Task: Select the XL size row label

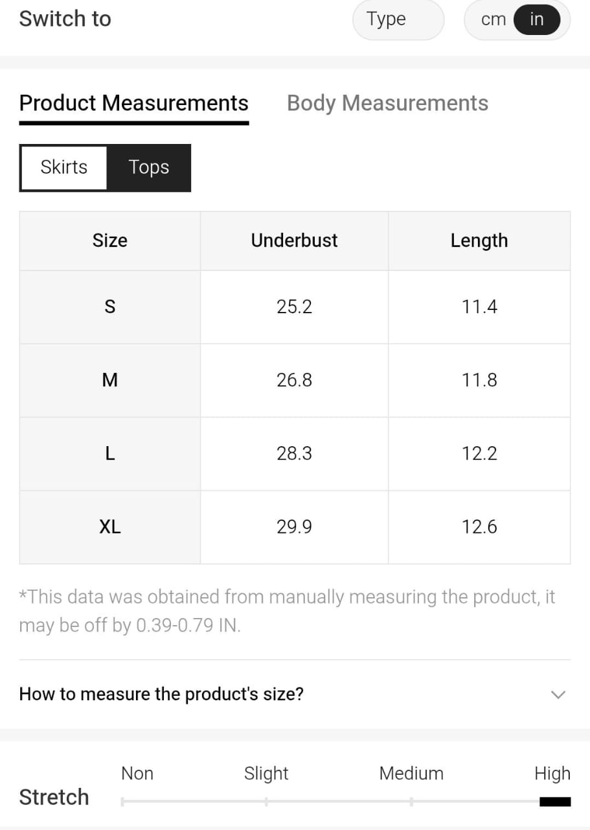Action: (x=110, y=527)
